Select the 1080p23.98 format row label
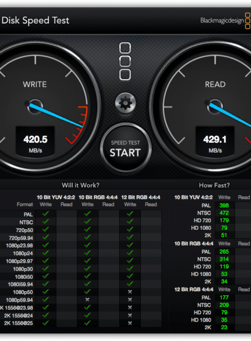Viewport: 251px width, 341px height. [x=19, y=246]
